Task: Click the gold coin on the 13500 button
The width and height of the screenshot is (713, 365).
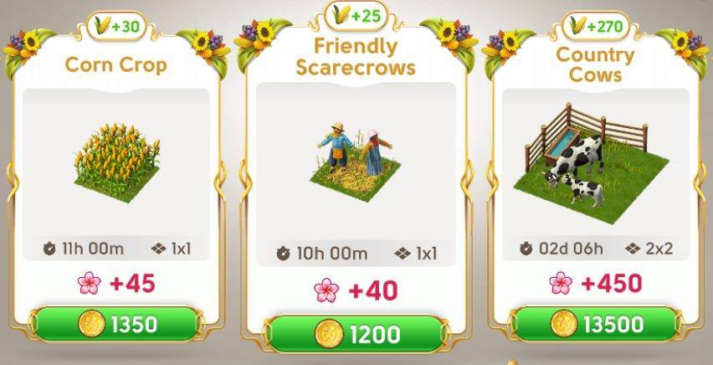Action: pos(564,324)
